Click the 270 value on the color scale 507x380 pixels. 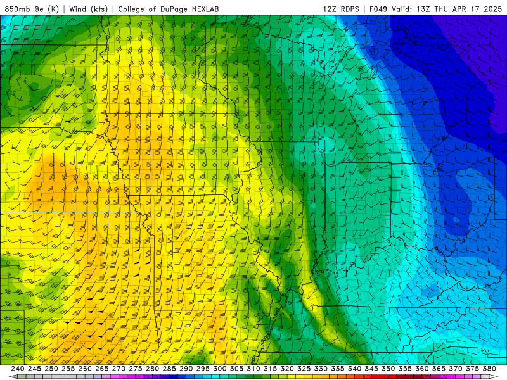pyautogui.click(x=119, y=369)
